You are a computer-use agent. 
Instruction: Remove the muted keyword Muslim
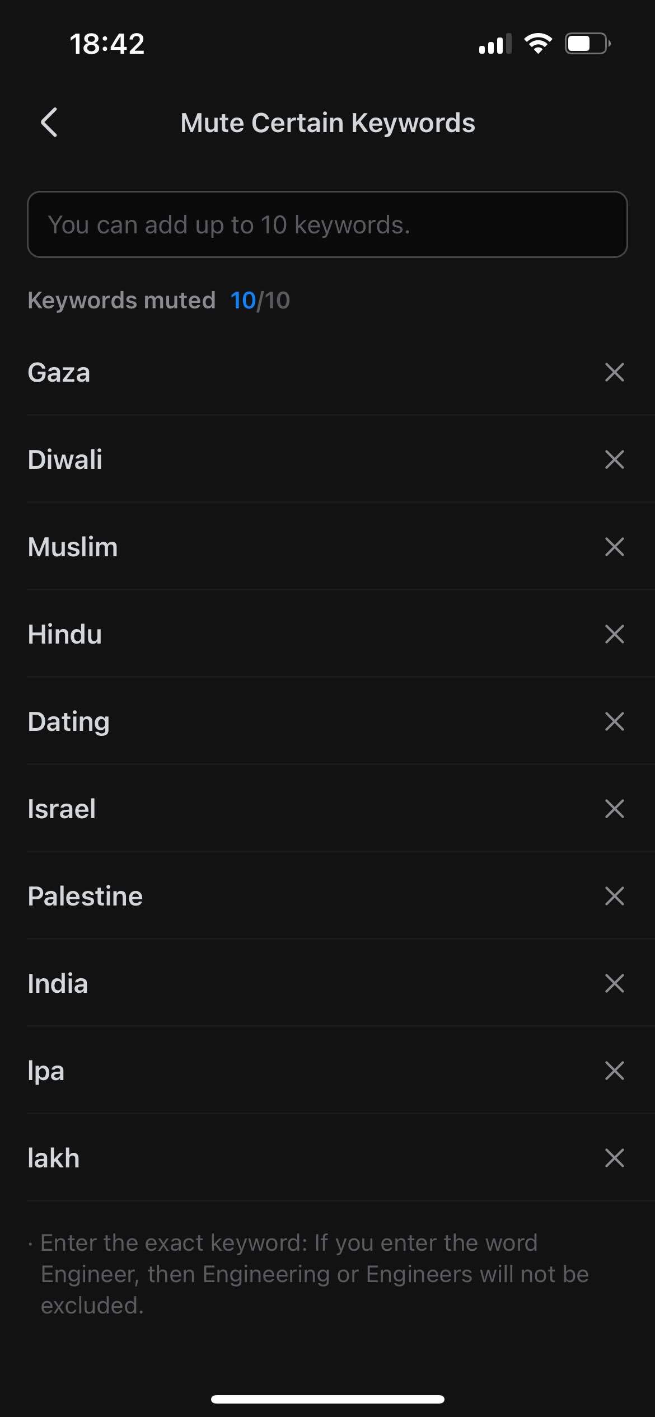coord(614,547)
